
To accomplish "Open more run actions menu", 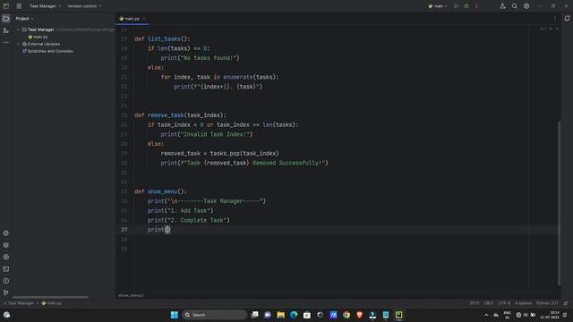I will coord(476,6).
